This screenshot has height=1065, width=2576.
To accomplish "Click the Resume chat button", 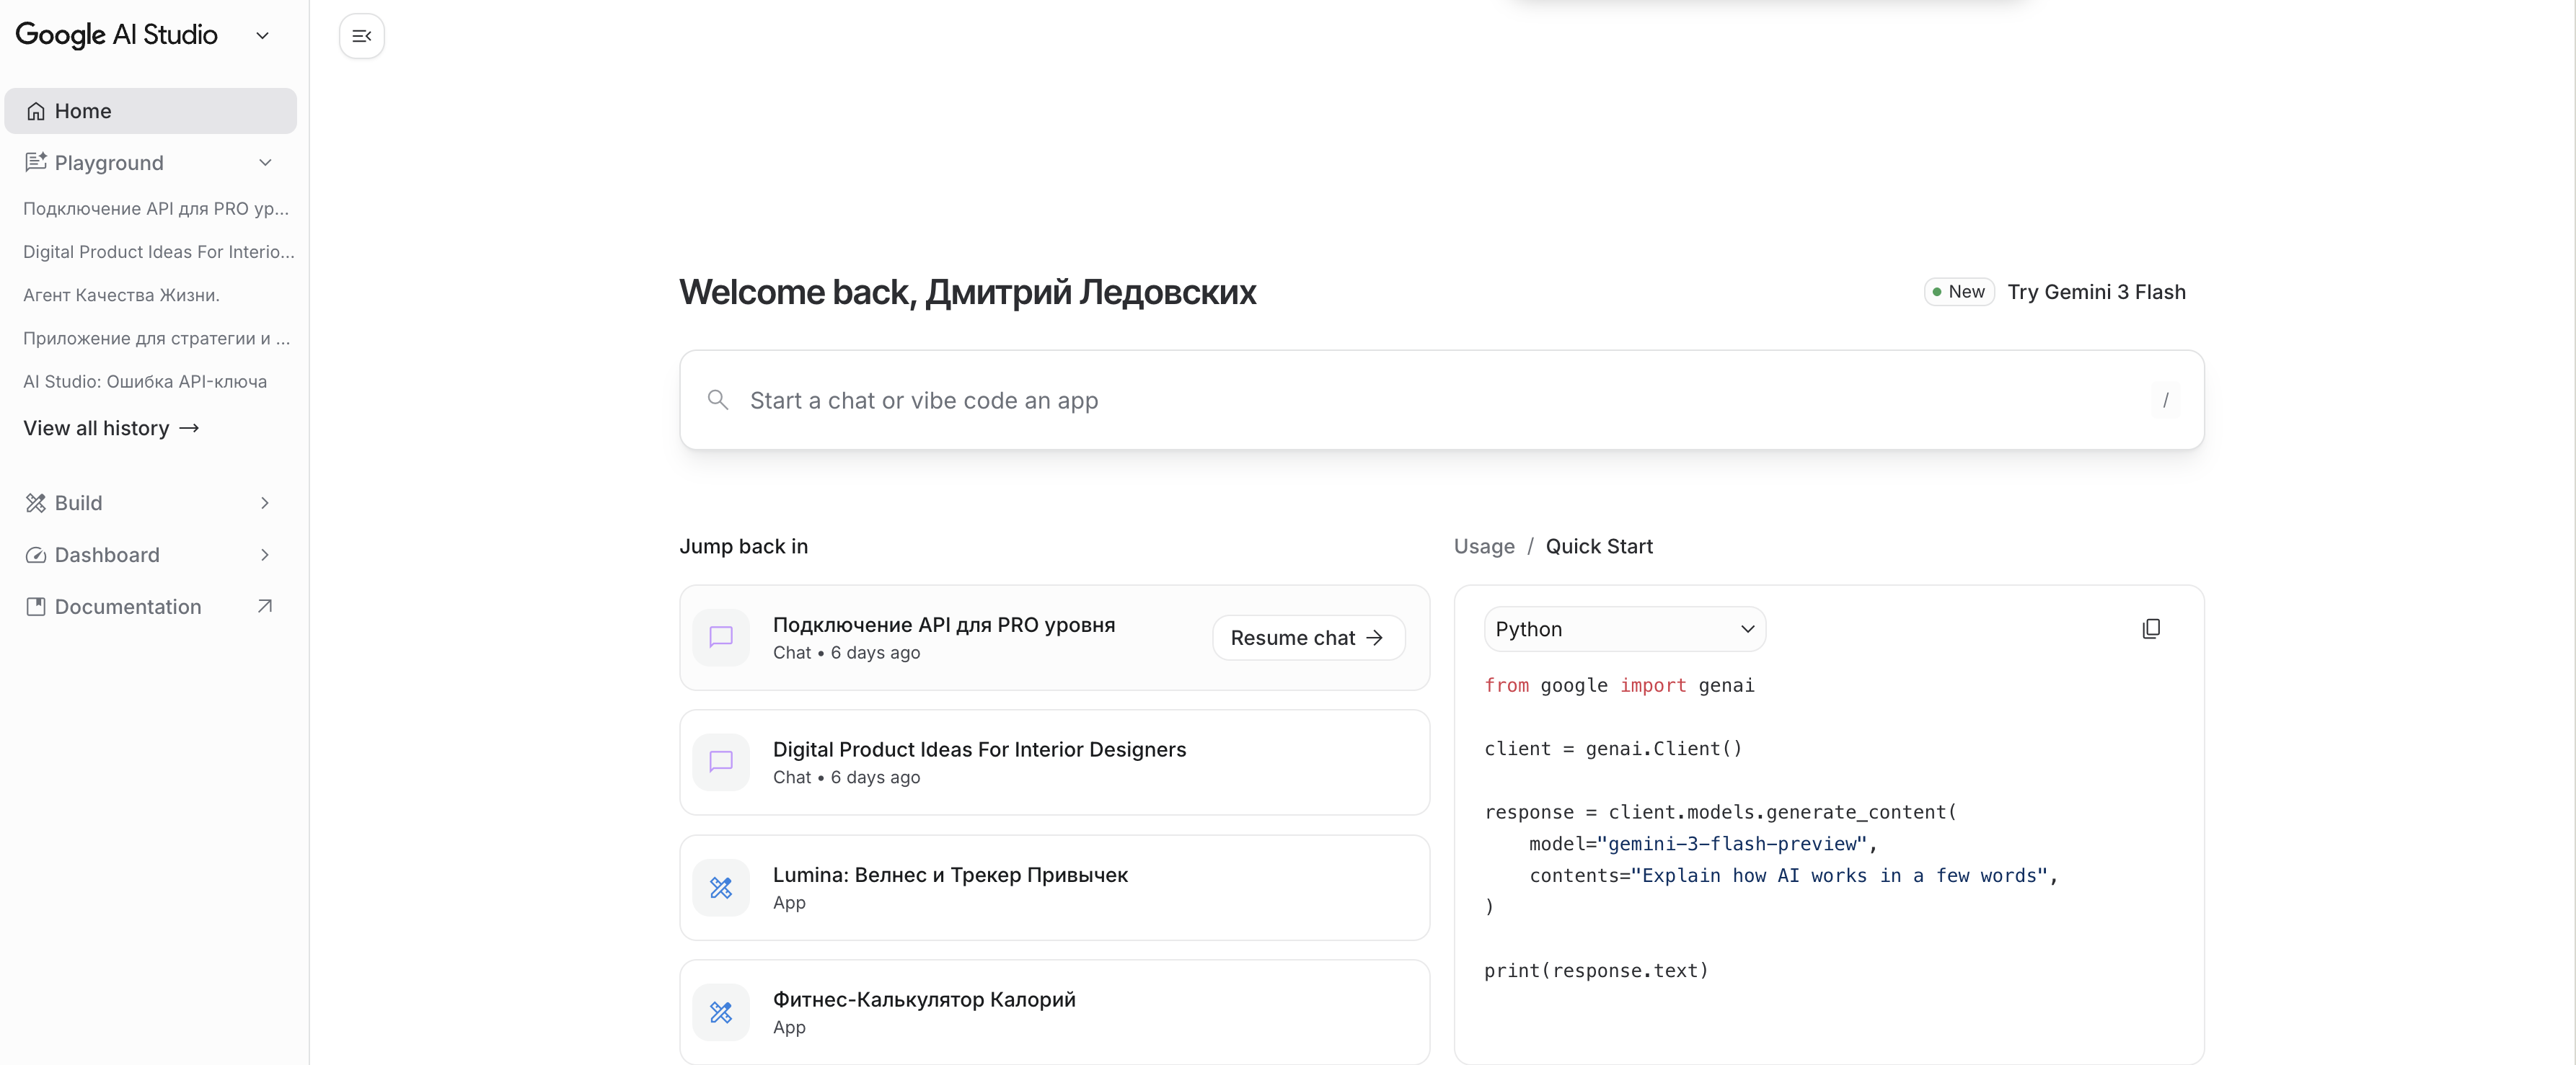I will pos(1307,638).
